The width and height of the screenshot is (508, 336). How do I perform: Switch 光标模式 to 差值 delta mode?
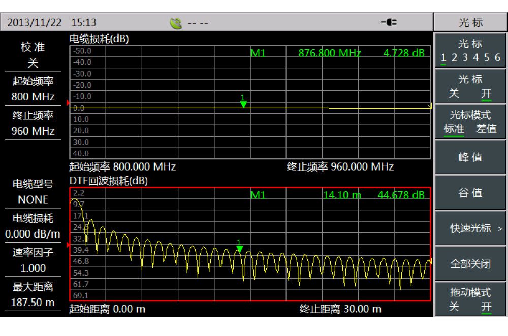486,129
